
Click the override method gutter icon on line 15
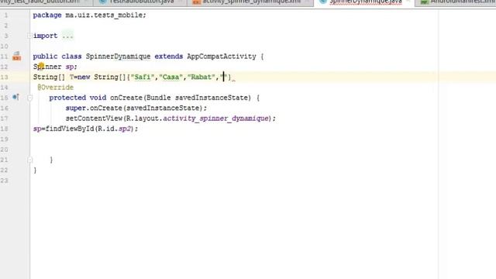pyautogui.click(x=15, y=97)
